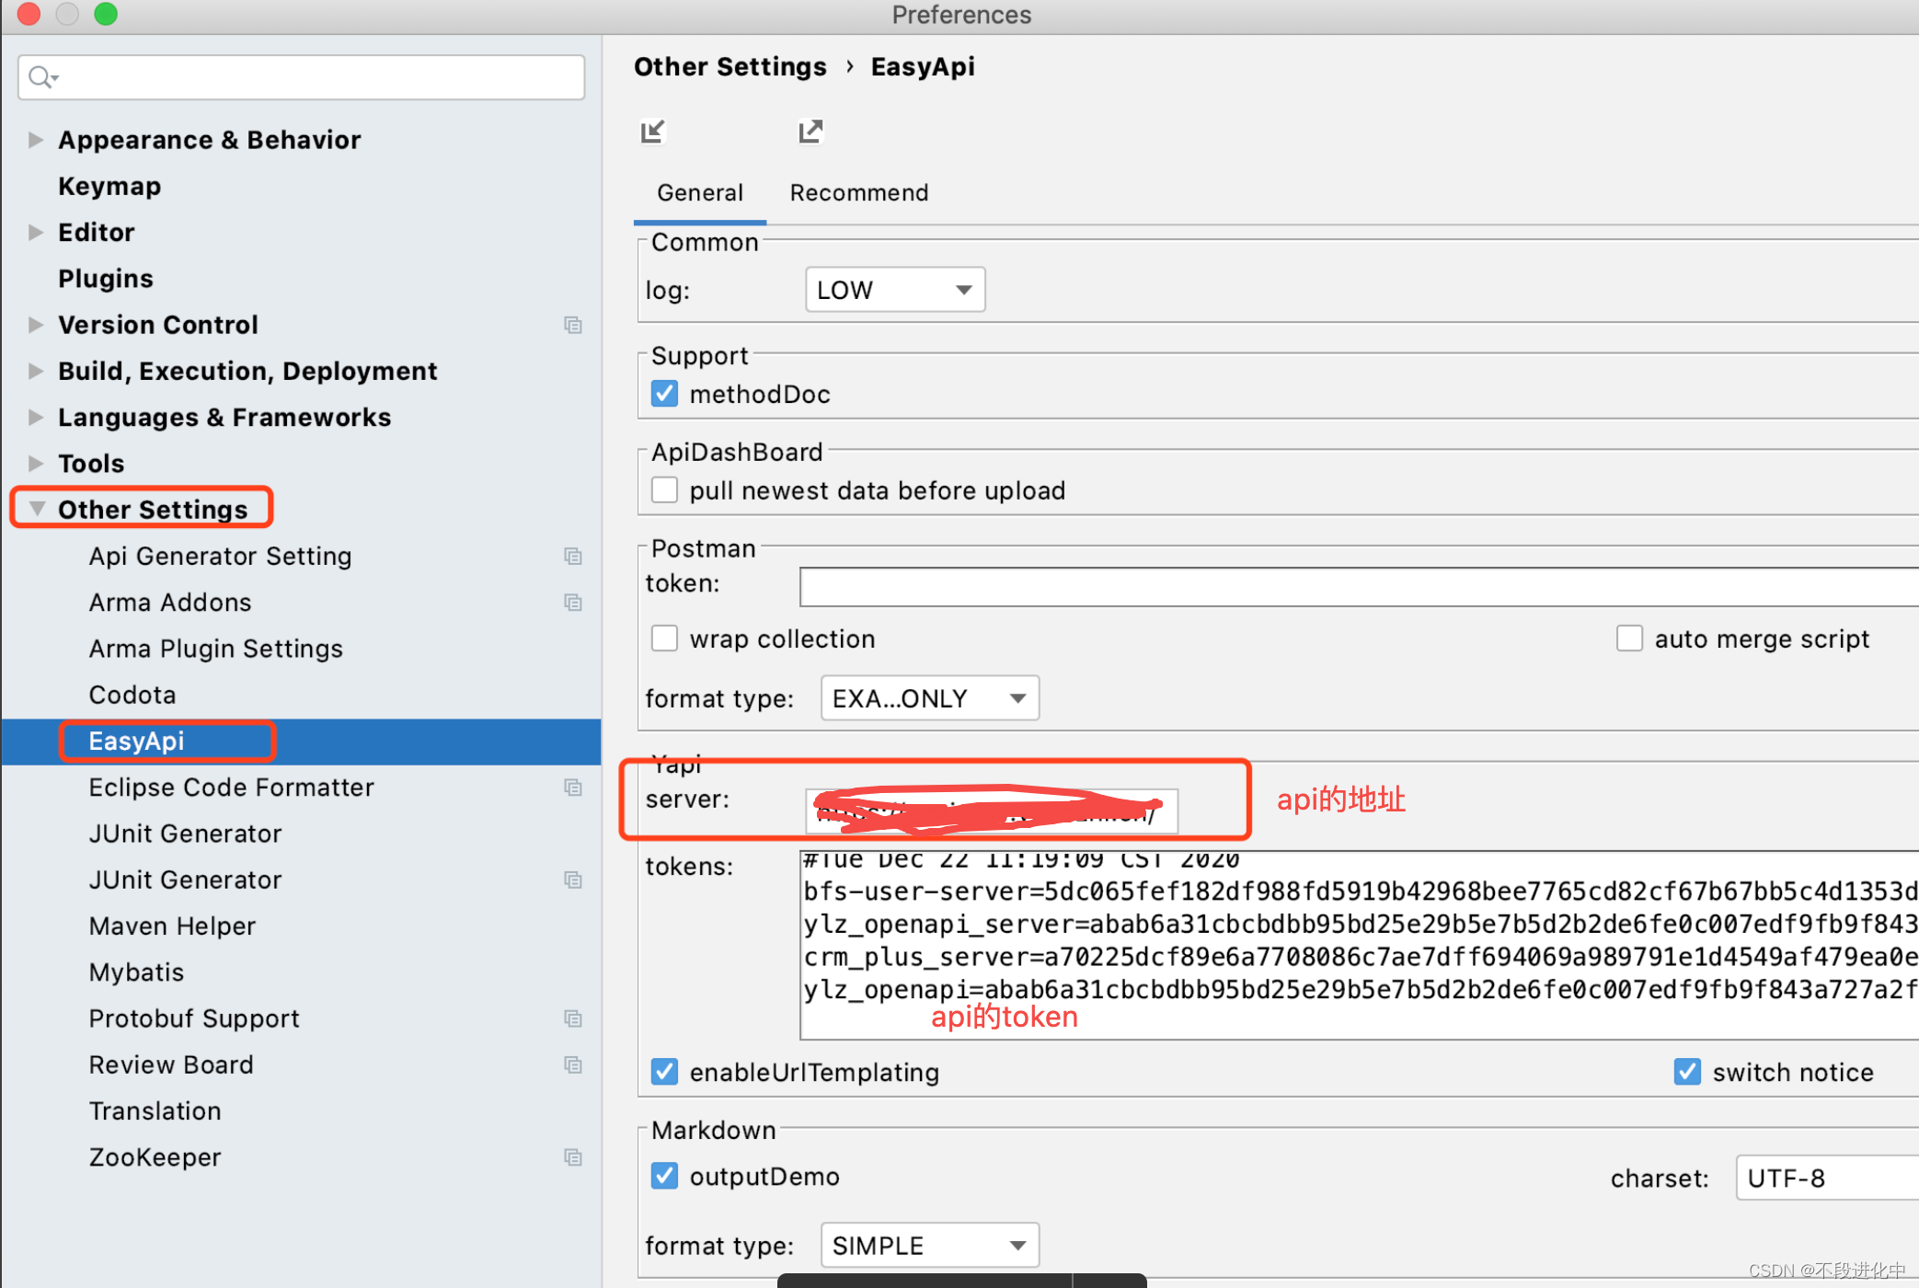
Task: Click the export settings icon
Action: [810, 132]
